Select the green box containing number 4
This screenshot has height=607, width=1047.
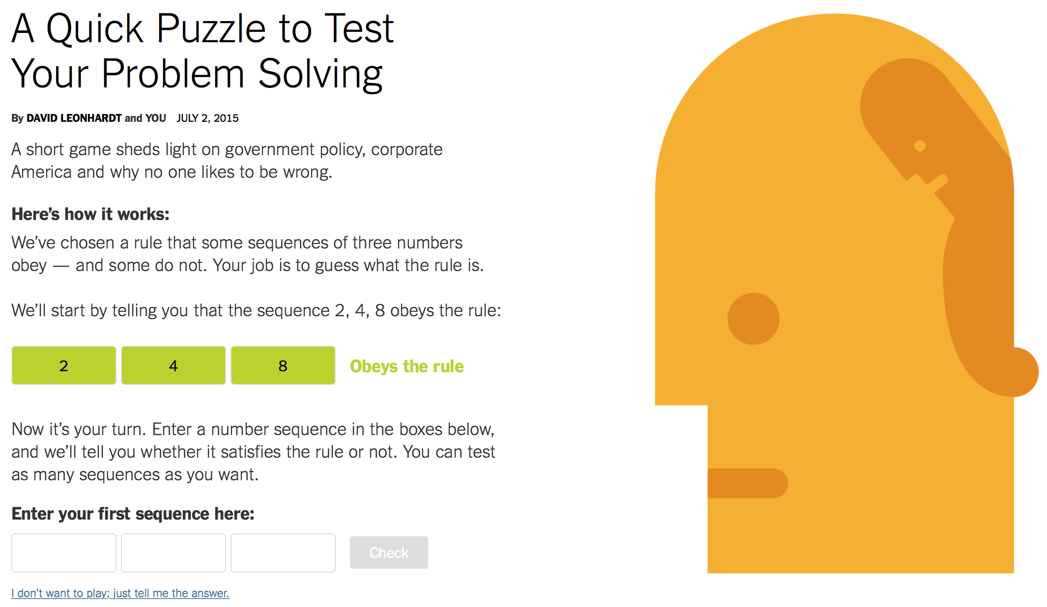[x=173, y=365]
